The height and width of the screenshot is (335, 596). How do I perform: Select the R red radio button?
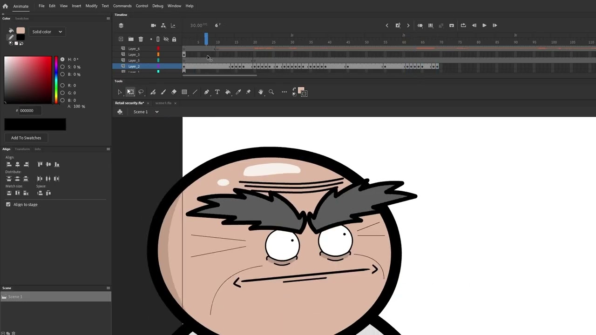click(62, 86)
